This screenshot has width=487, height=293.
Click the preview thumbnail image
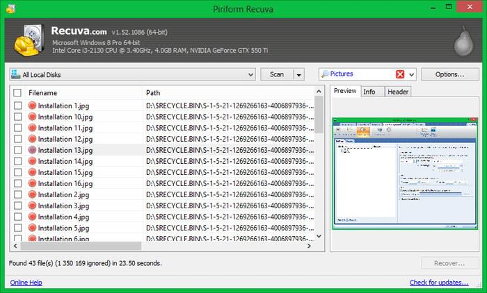tap(403, 174)
